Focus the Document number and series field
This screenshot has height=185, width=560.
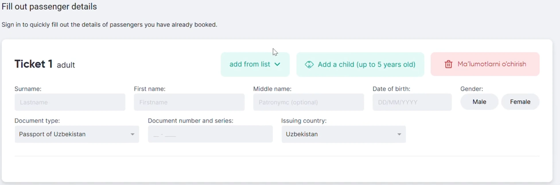[x=210, y=134]
